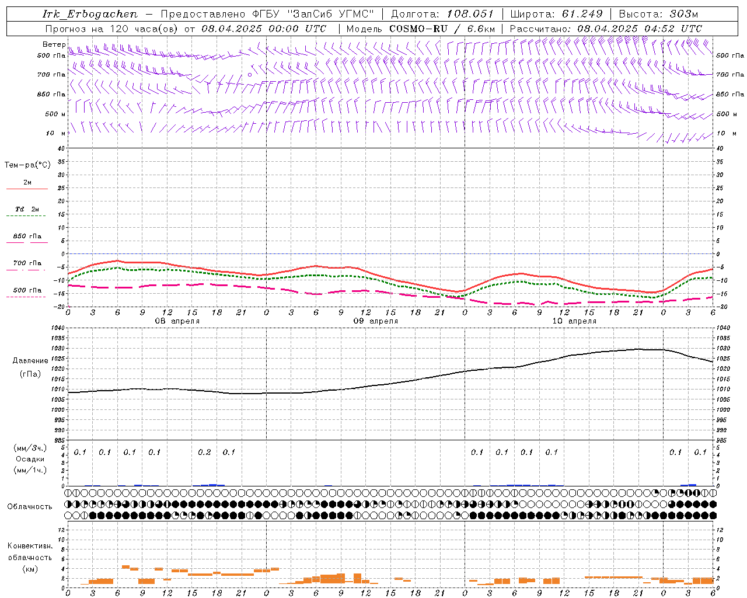This screenshot has height=598, width=747.
Task: Click the calculation time "Рассчитано: 08.04.2025 04:52 UTC"
Action: (x=606, y=29)
